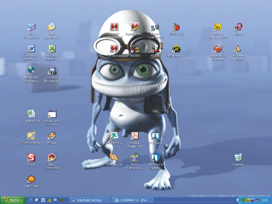Open Мой компьютер icon
Viewport: 272px width, 204px height.
coord(31,27)
